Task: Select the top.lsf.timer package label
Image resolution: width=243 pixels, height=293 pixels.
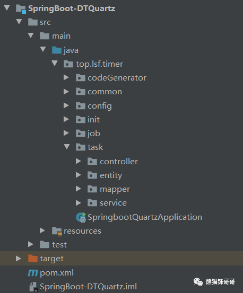Action: [100, 64]
